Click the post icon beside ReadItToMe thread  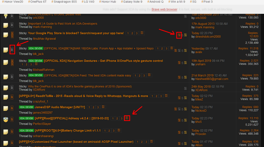click(12, 97)
